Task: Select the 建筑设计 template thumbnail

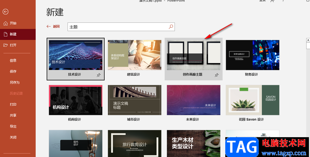Action: 135,55
